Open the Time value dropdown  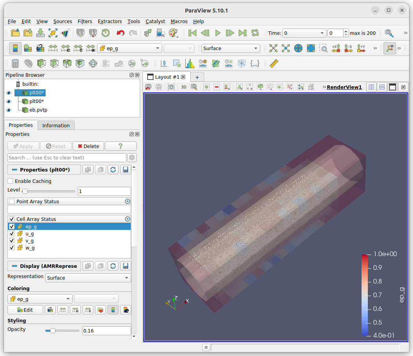[304, 33]
